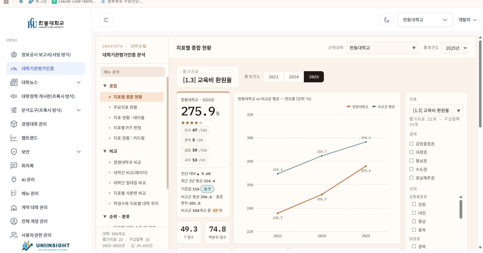Toggle dark mode moon icon

387,20
